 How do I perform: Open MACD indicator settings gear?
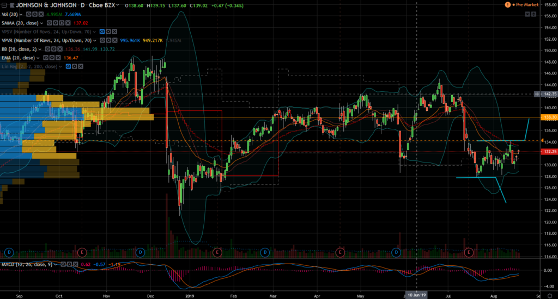click(x=69, y=264)
